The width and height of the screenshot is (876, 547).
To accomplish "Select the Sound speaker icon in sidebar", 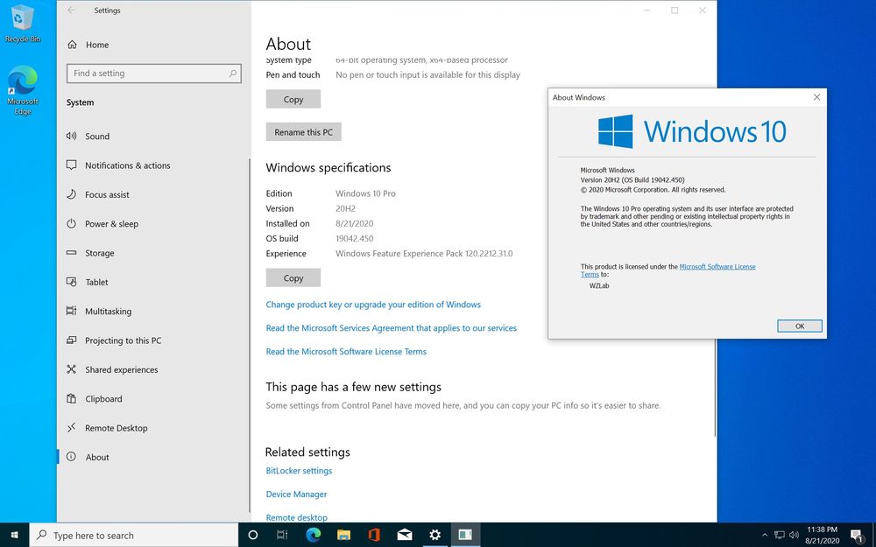I will pos(72,136).
